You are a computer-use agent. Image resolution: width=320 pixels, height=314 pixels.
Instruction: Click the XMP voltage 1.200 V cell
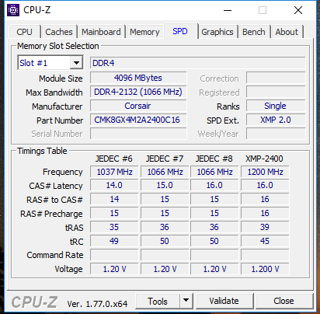pos(265,269)
